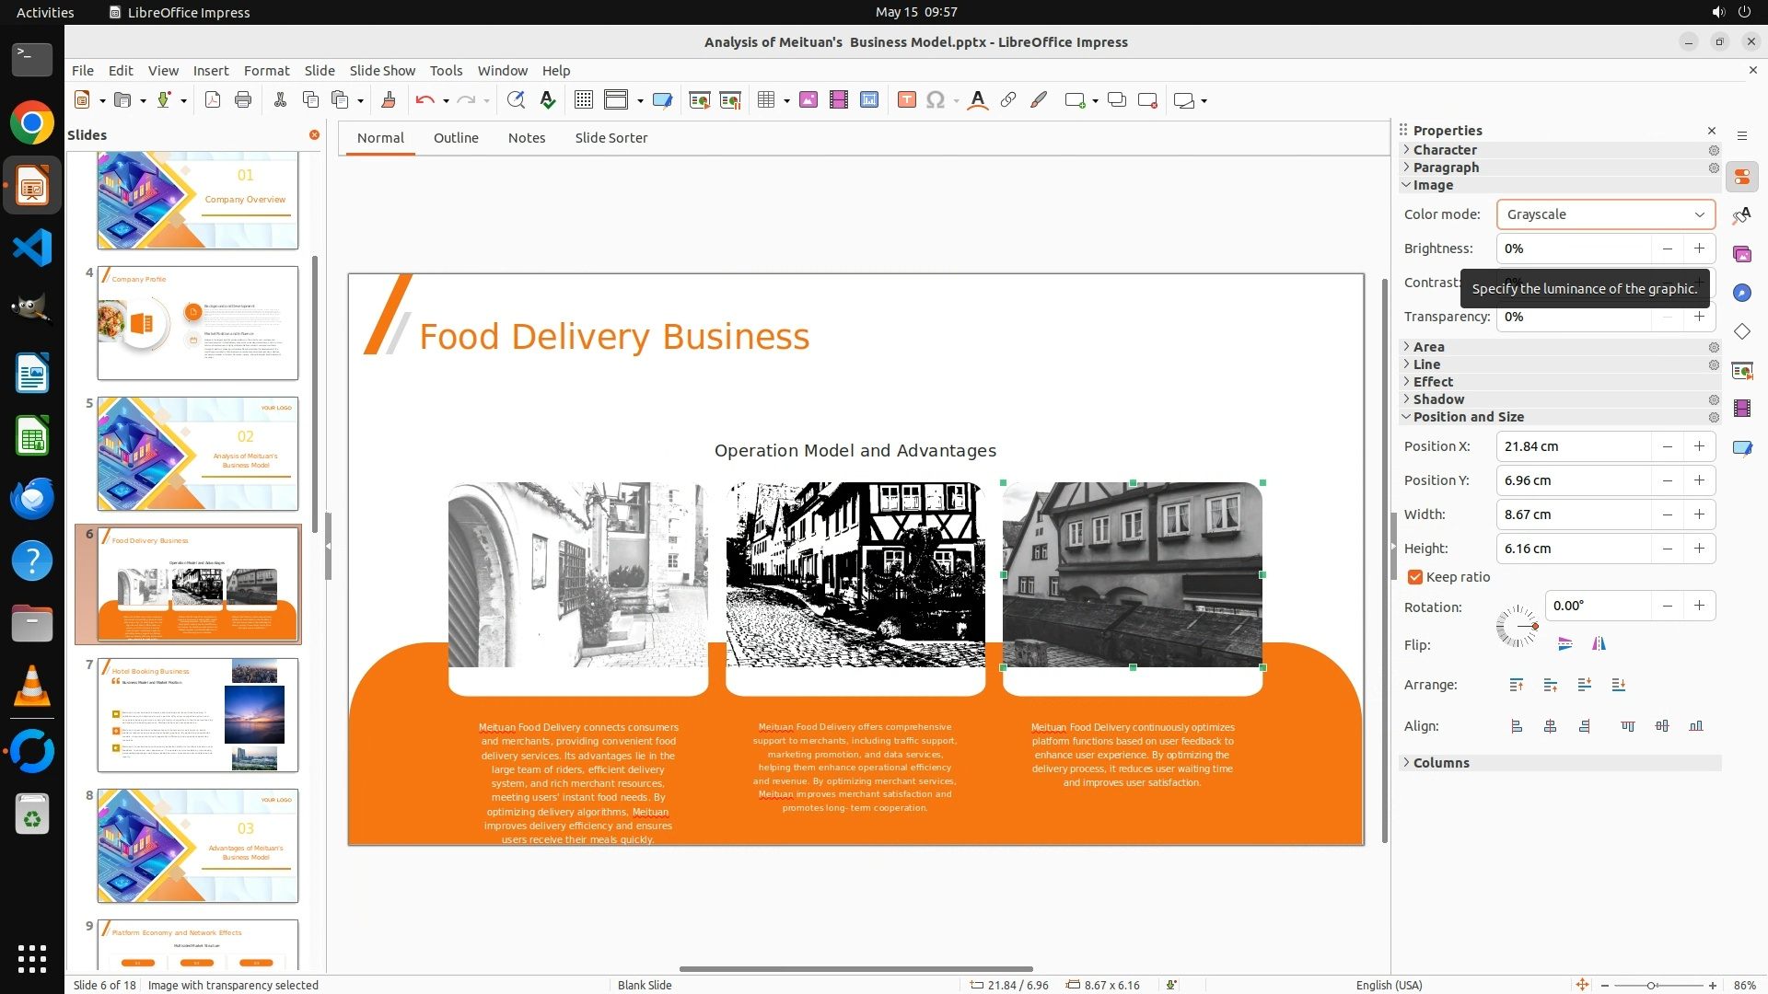The height and width of the screenshot is (994, 1768).
Task: Increase the Brightness value
Action: click(x=1699, y=248)
